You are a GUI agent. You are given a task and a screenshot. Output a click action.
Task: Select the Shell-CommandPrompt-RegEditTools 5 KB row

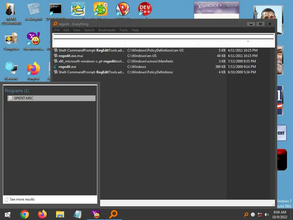point(164,50)
